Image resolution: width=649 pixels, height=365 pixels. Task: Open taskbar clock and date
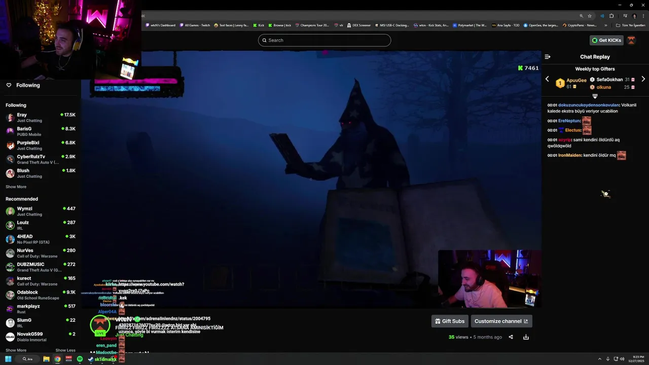(636, 359)
